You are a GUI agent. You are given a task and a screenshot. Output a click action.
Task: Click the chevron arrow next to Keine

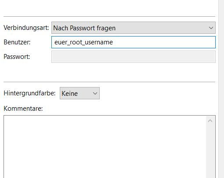(x=95, y=93)
